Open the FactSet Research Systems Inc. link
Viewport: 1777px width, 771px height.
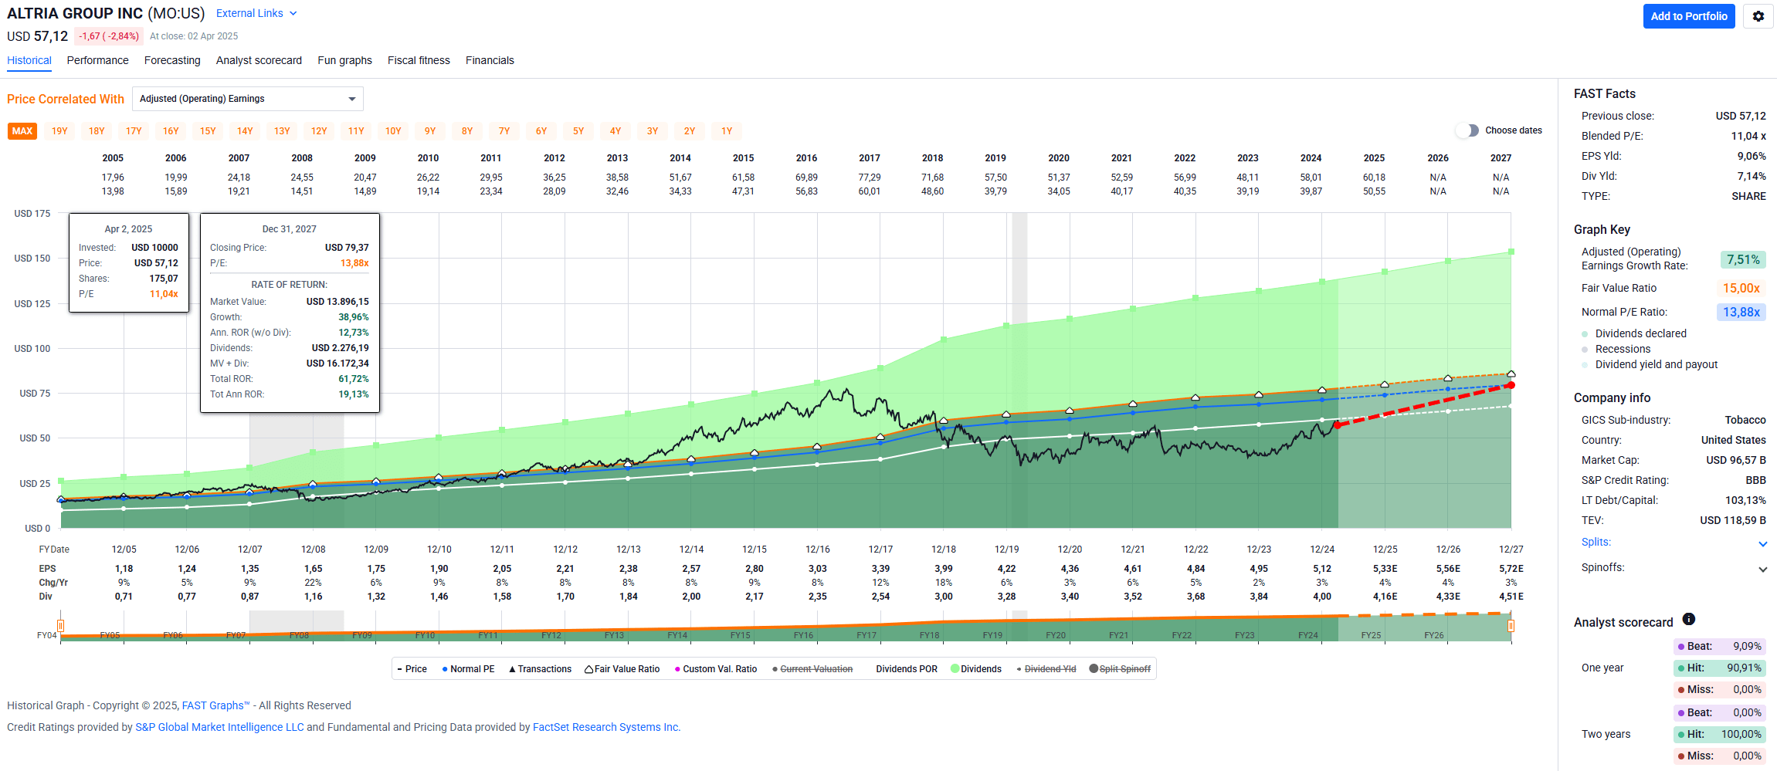tap(605, 727)
